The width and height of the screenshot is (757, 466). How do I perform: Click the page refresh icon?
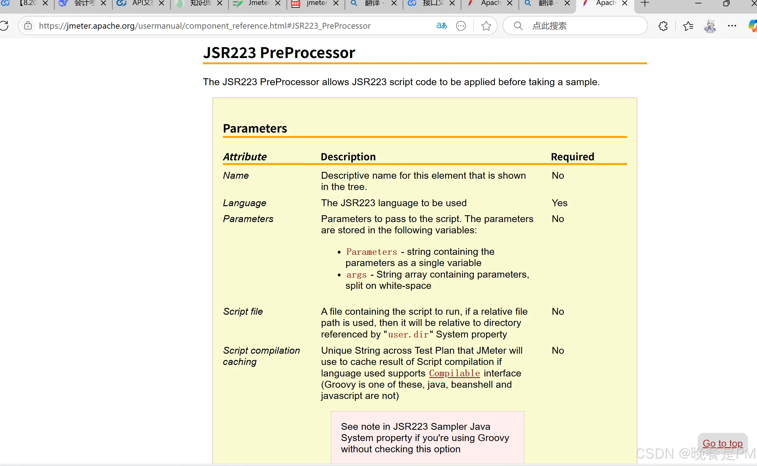coord(4,26)
